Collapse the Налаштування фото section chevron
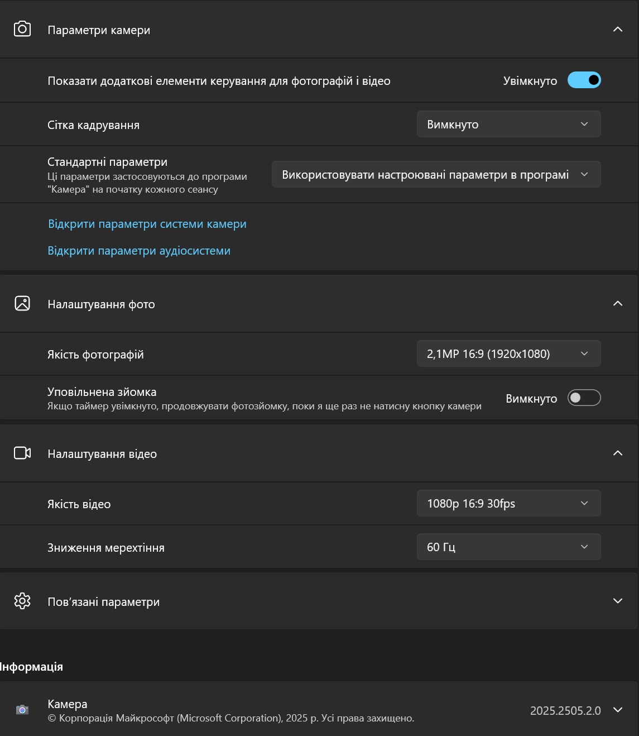The image size is (639, 736). tap(618, 303)
